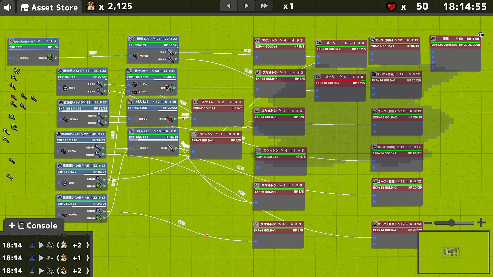Viewport: 493px width, 277px height.
Task: Click the gold bag currency icon
Action: pos(91,6)
